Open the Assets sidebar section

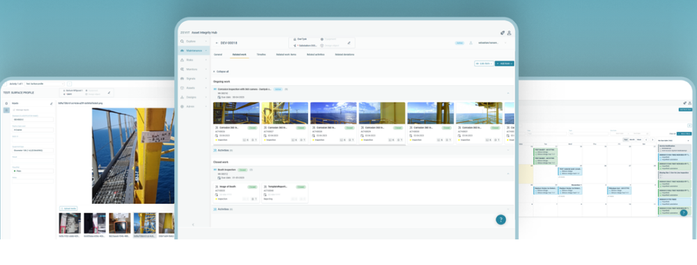[194, 88]
